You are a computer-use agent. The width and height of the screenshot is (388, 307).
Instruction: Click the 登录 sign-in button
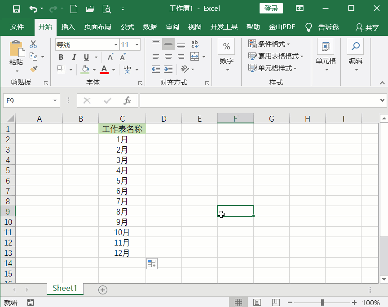(x=271, y=9)
